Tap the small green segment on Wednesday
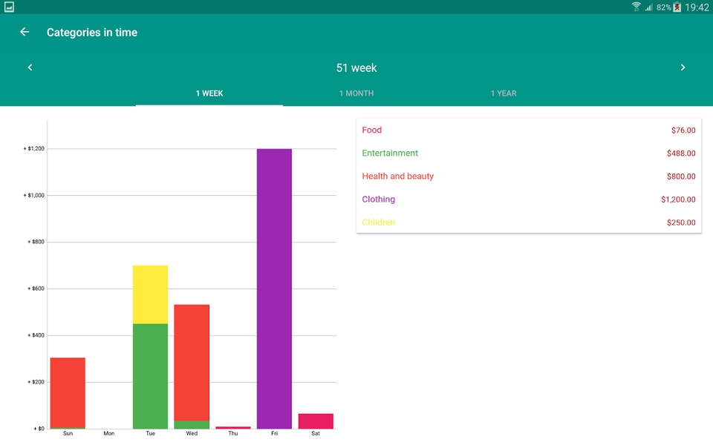The image size is (713, 445). tap(192, 425)
